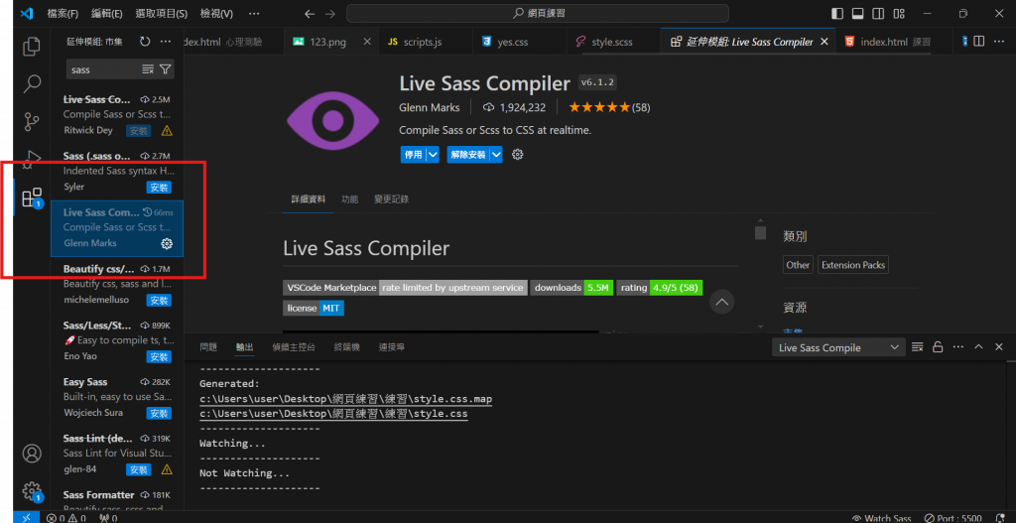Open the overflow menu in menu bar
Screen dimensions: 1016x523
254,14
